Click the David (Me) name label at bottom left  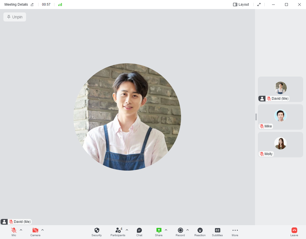[22, 222]
